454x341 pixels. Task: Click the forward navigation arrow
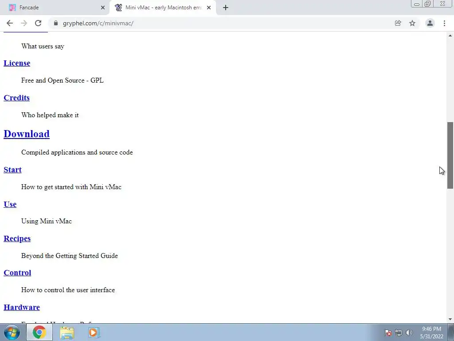click(x=24, y=23)
